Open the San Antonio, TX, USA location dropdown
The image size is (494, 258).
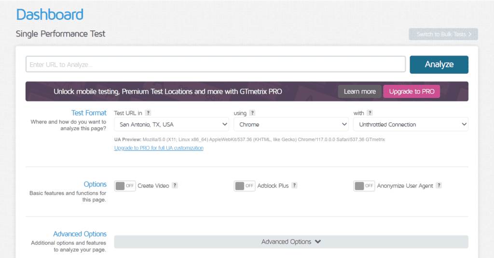click(172, 124)
